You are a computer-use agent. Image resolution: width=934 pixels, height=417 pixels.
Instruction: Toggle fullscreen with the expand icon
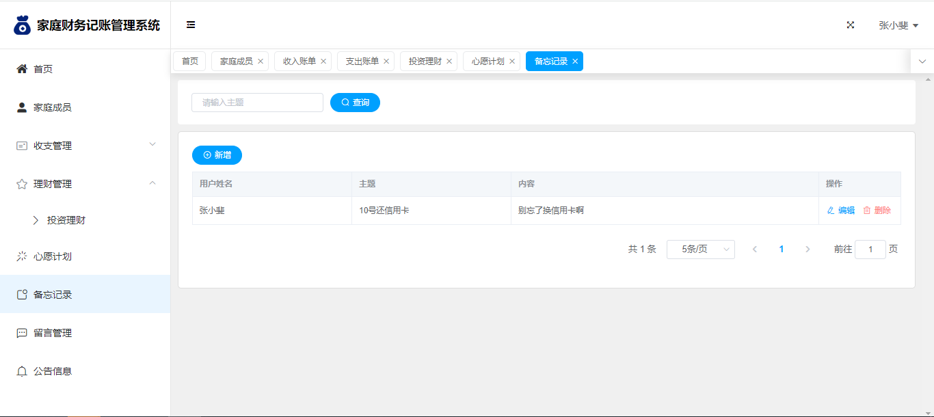click(851, 25)
